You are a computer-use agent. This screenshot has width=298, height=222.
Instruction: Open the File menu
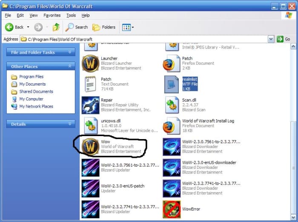8,15
